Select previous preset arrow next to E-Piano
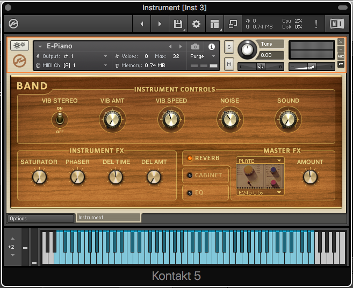This screenshot has width=353, height=288. (170, 46)
